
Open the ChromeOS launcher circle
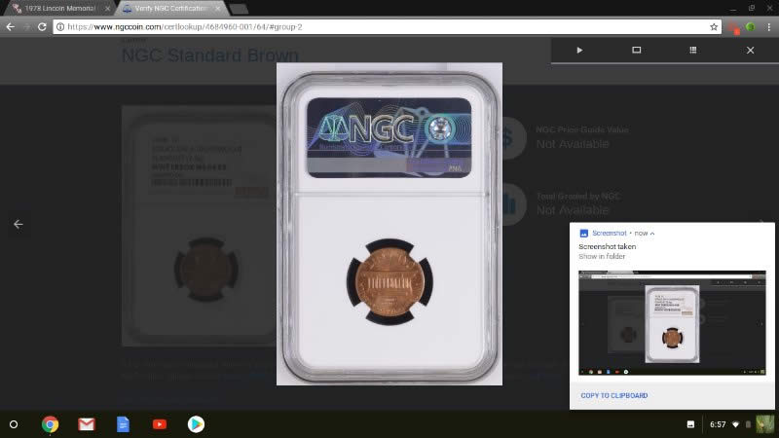coord(14,424)
